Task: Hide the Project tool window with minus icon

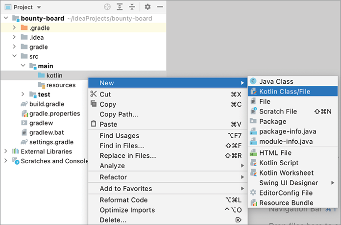Action: point(160,7)
